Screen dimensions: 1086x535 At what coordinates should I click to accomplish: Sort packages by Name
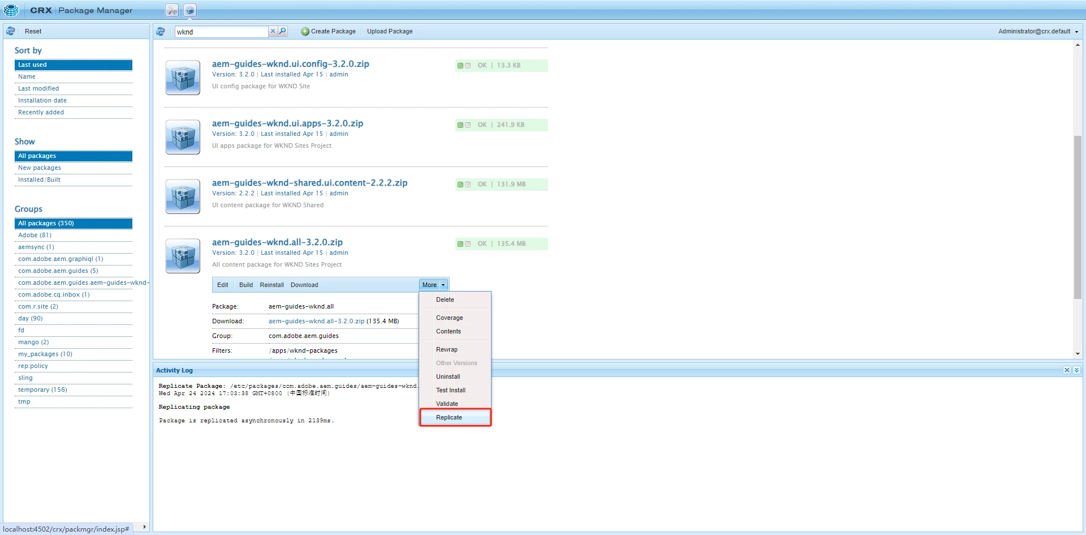74,76
